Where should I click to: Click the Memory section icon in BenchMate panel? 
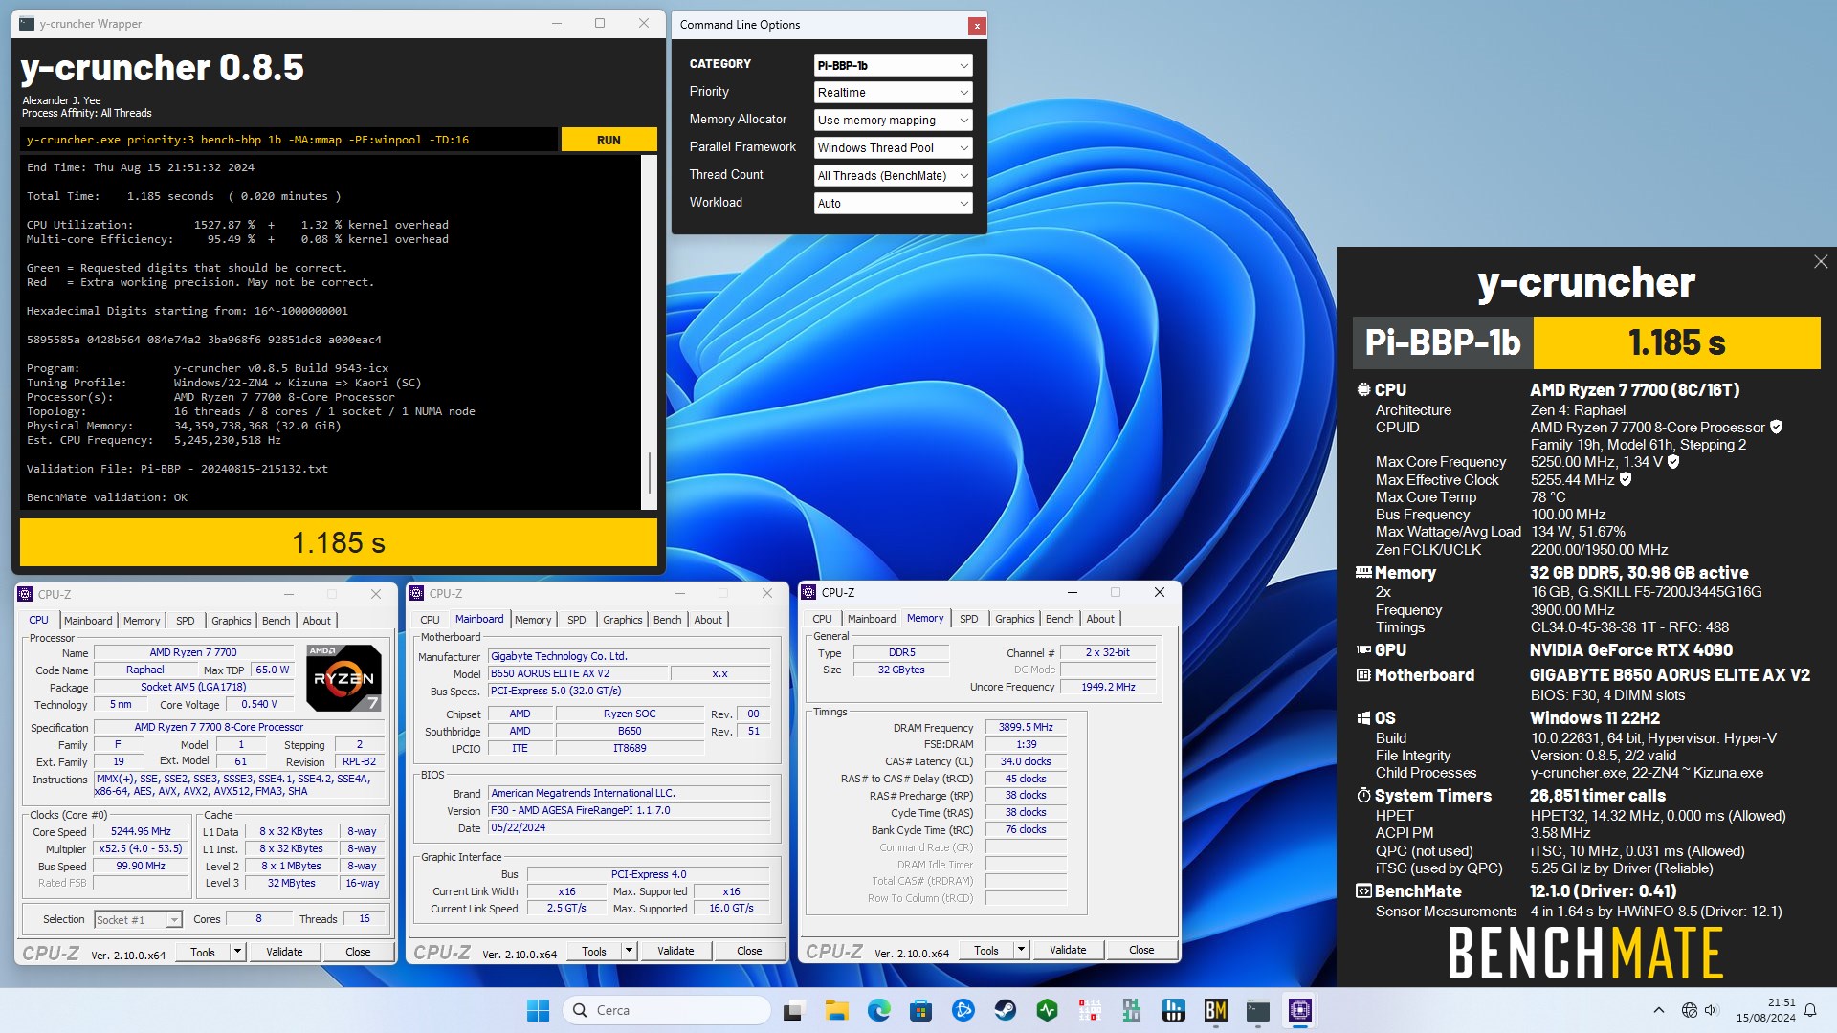click(x=1363, y=572)
